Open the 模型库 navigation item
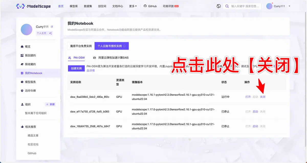 click(x=74, y=6)
